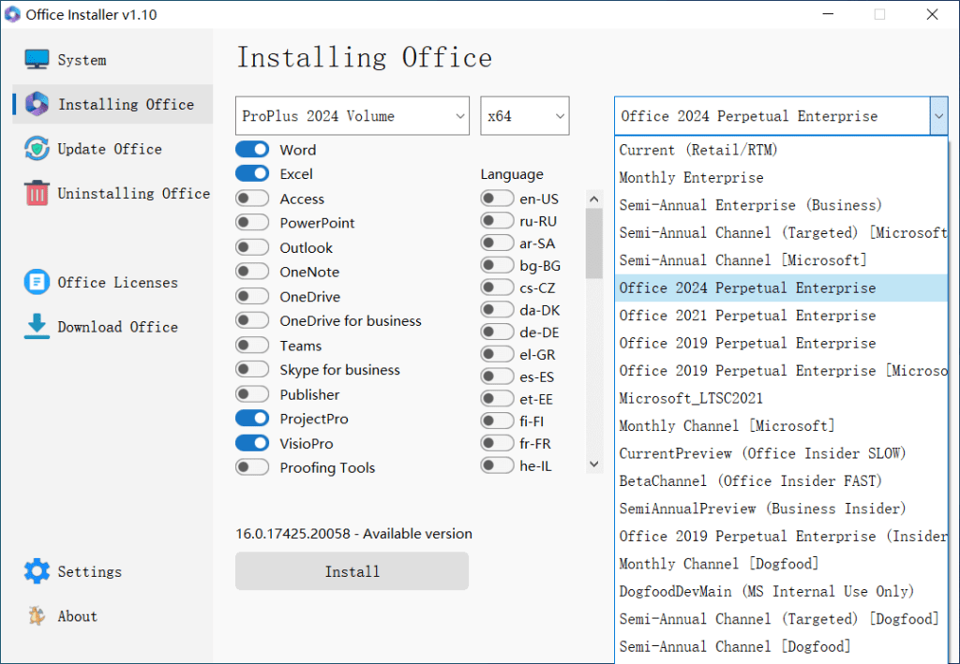
Task: Click the Installing Office logo icon
Action: coord(37,104)
